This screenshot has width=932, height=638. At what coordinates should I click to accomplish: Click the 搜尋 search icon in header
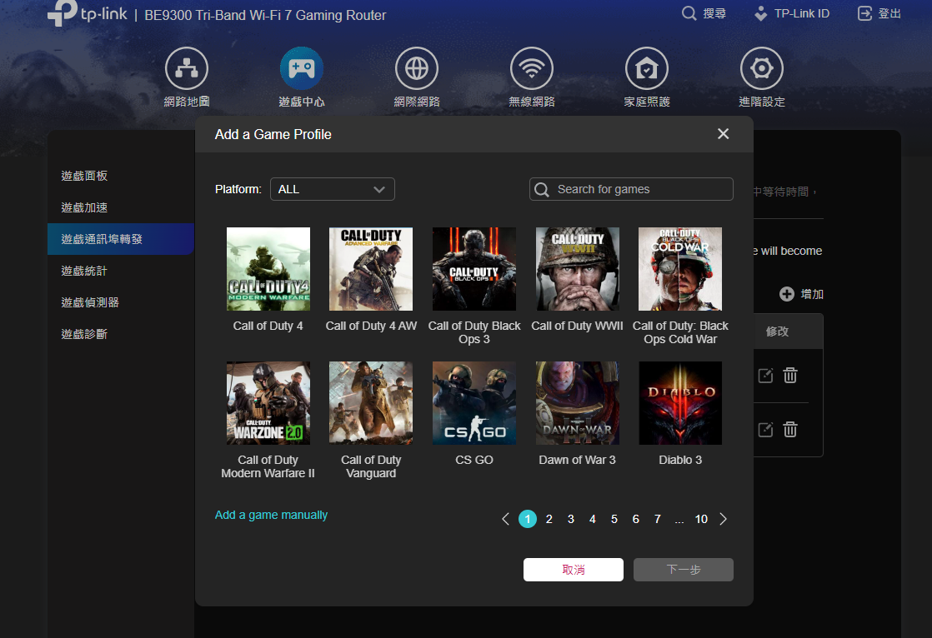pyautogui.click(x=689, y=13)
